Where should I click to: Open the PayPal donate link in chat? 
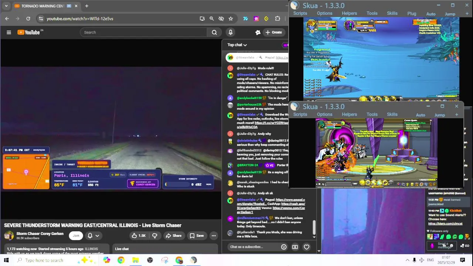pos(271,202)
